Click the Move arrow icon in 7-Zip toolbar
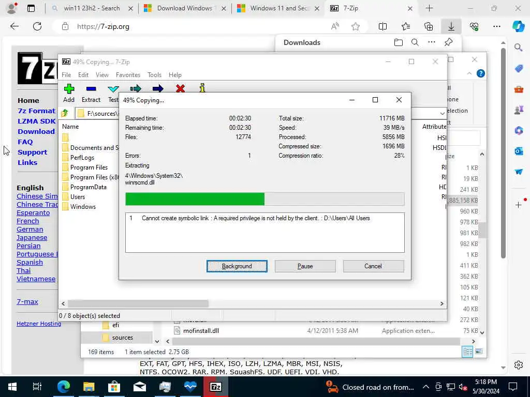 (158, 89)
